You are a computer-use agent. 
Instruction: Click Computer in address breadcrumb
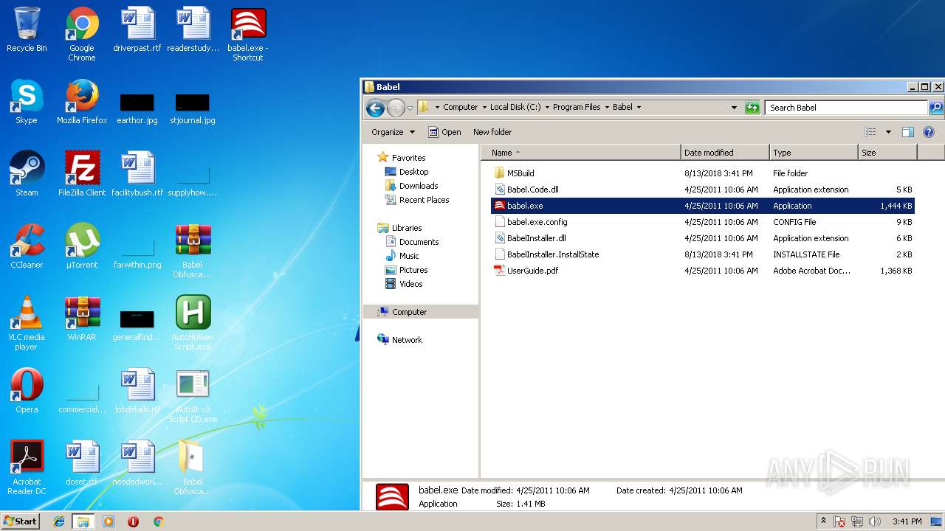(460, 107)
